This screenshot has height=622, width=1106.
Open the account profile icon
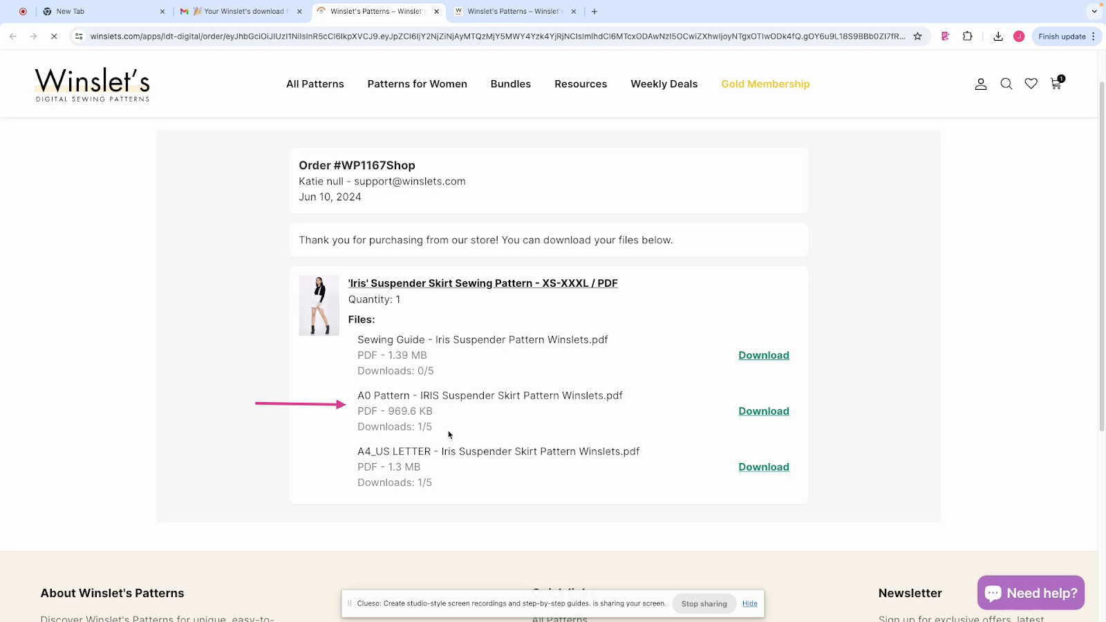click(981, 84)
